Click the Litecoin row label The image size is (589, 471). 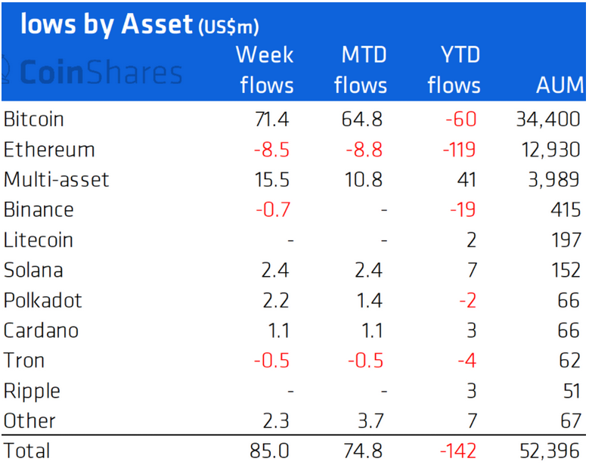pos(39,240)
